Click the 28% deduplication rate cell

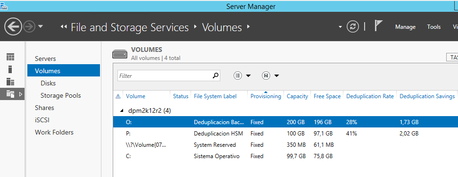[x=351, y=122]
